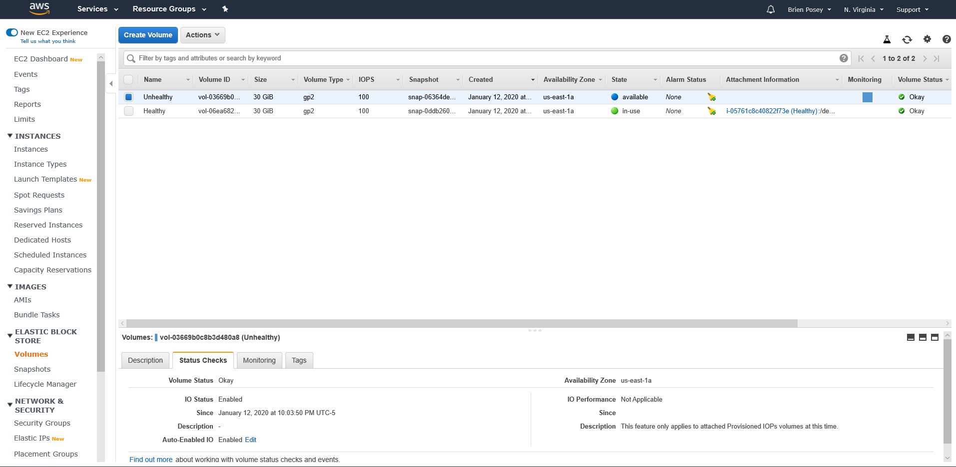Switch to the Monitoring tab

coord(259,360)
